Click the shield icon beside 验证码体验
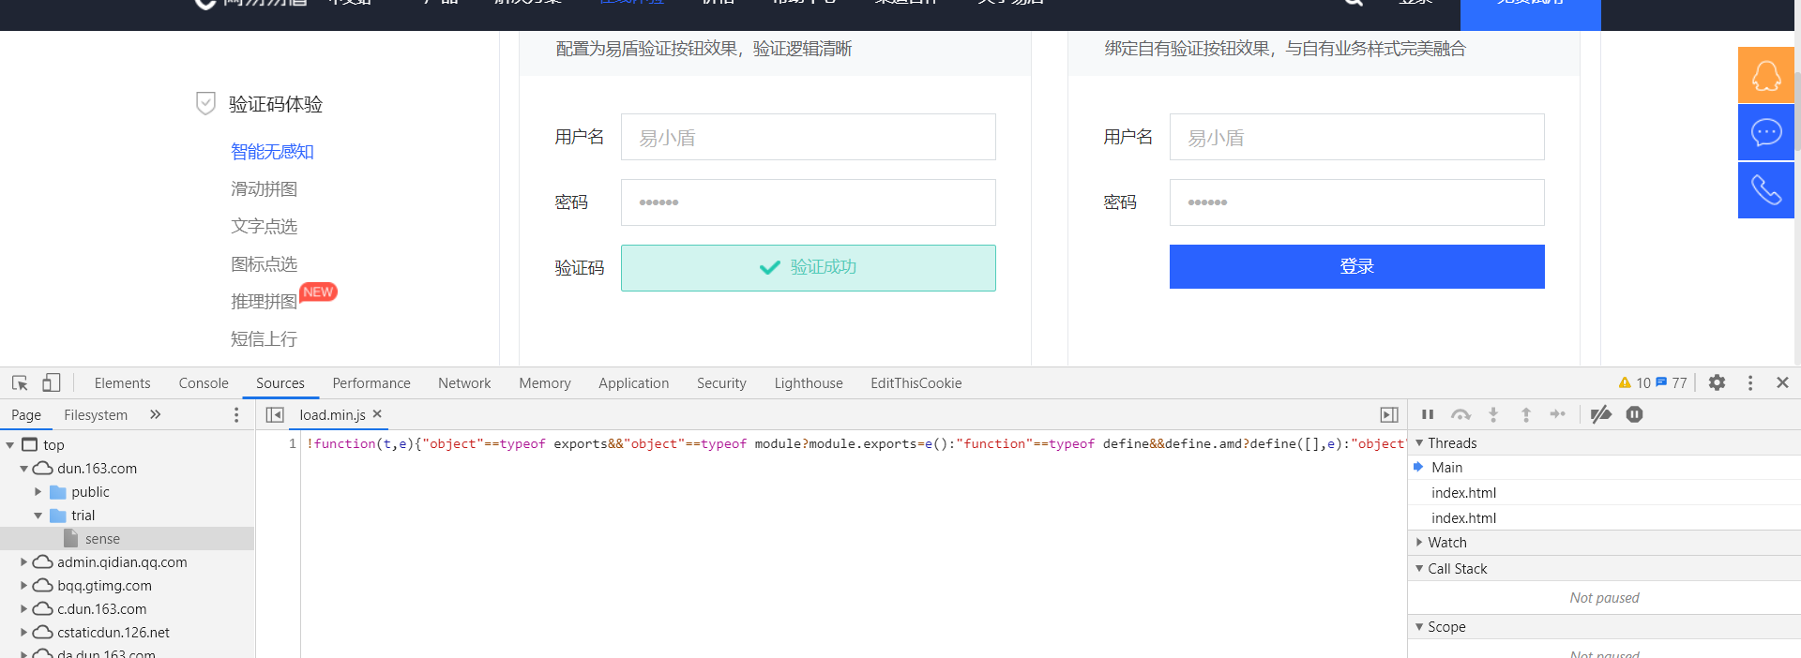 205,103
